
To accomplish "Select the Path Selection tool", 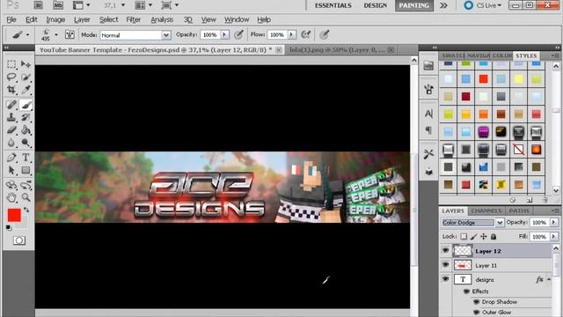I will pyautogui.click(x=11, y=170).
